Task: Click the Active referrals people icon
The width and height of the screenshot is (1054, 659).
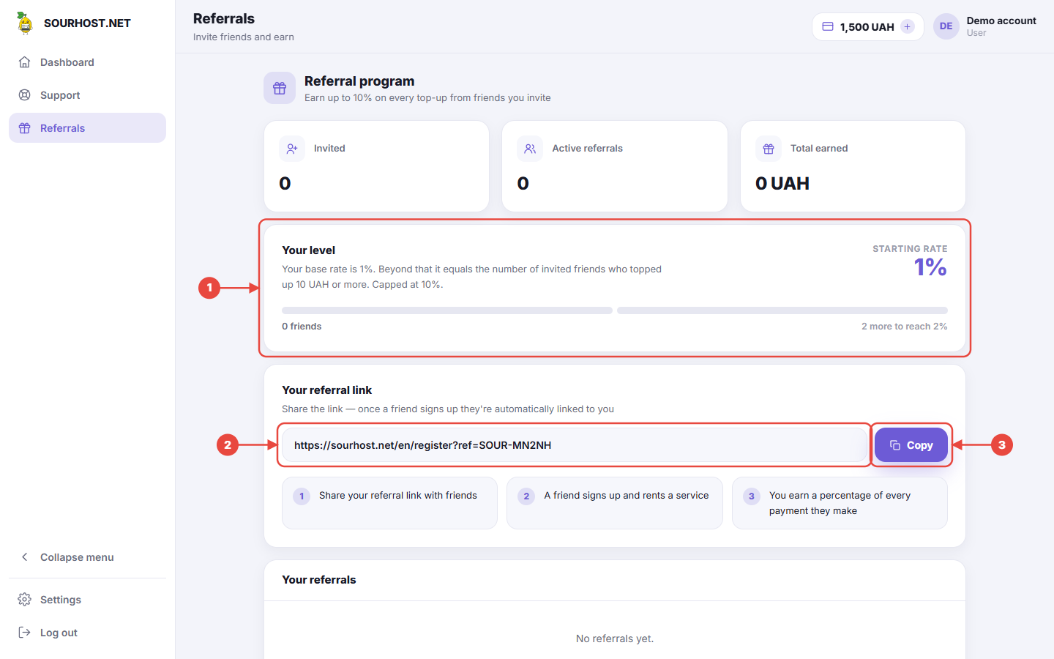Action: point(530,149)
